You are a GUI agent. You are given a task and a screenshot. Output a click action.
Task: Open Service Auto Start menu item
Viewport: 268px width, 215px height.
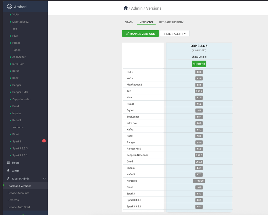19,207
